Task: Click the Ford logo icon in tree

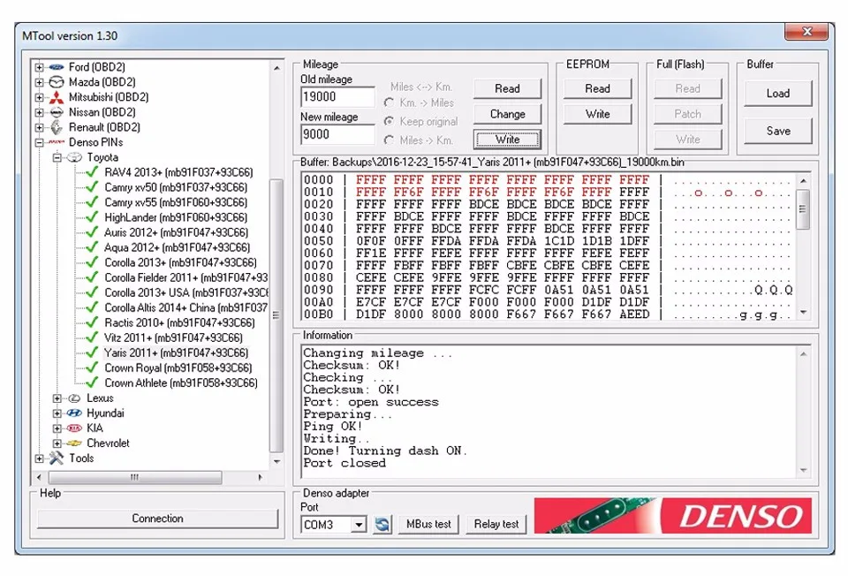Action: tap(57, 67)
